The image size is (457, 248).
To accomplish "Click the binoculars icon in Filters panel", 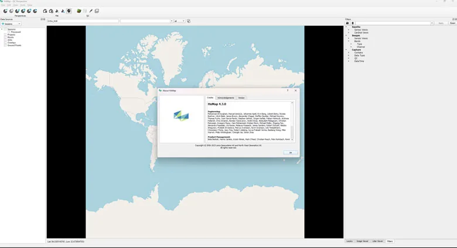I will (x=347, y=23).
